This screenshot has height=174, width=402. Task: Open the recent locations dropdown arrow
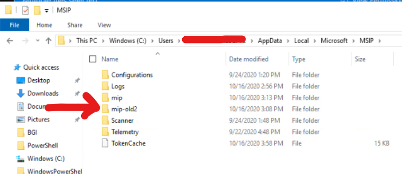click(x=38, y=41)
